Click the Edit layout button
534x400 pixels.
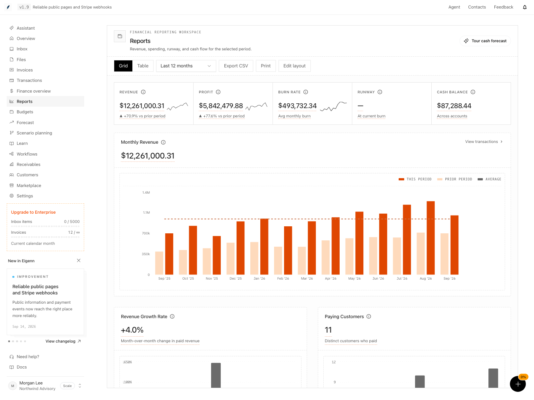294,66
